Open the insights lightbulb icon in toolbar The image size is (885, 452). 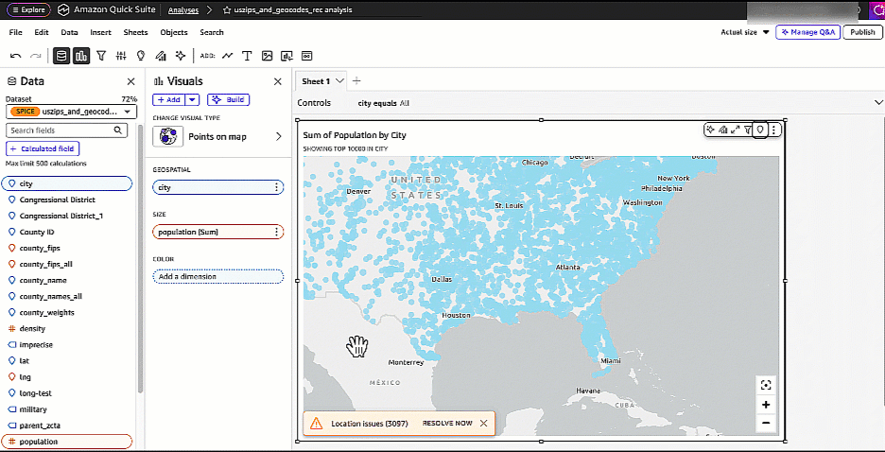[140, 56]
